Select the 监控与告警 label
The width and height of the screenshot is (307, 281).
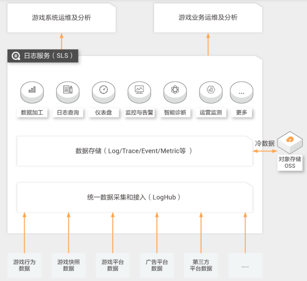139,113
